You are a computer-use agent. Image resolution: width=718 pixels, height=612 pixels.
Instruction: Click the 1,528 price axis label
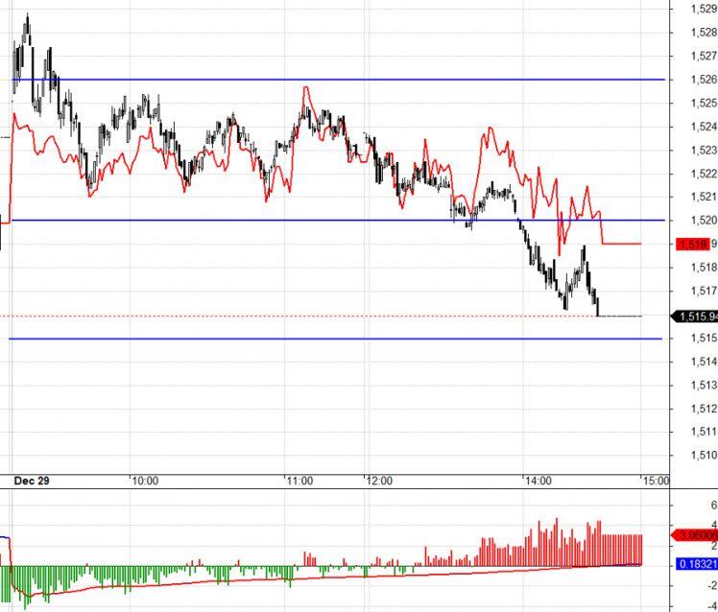pyautogui.click(x=704, y=32)
